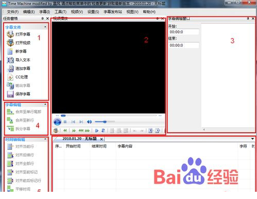This screenshot has width=257, height=199.
Task: Click the 导入文本 import text icon
Action: point(10,60)
